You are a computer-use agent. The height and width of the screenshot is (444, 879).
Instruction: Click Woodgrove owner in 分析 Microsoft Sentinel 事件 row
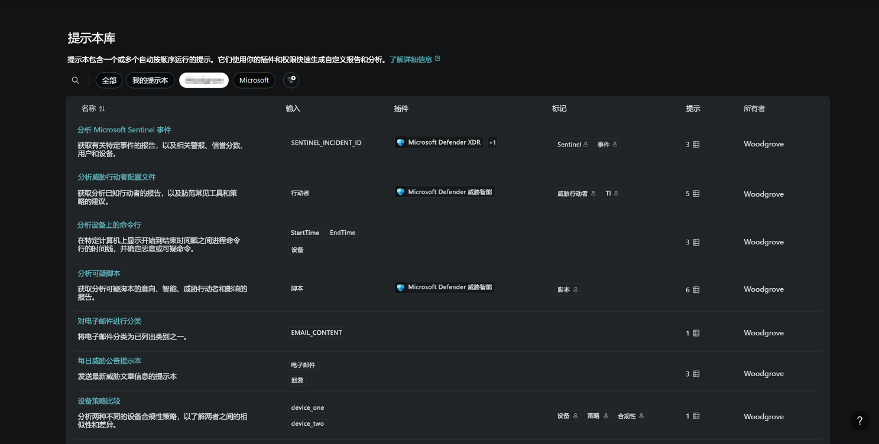(x=764, y=144)
